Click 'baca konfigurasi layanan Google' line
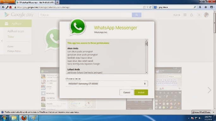 83,64
